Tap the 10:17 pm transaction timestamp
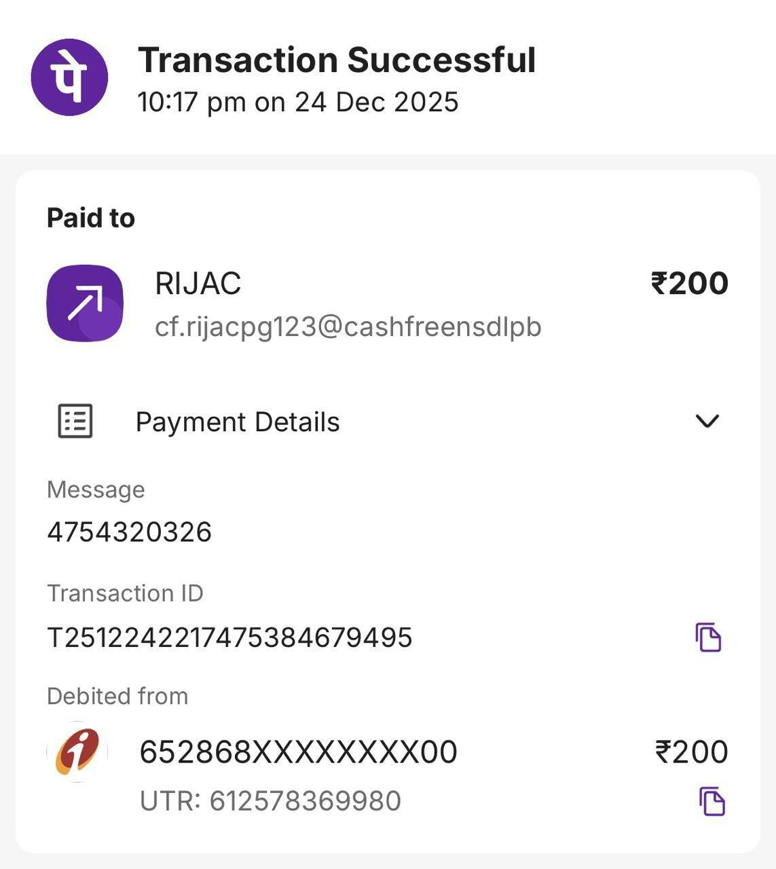 pyautogui.click(x=298, y=103)
